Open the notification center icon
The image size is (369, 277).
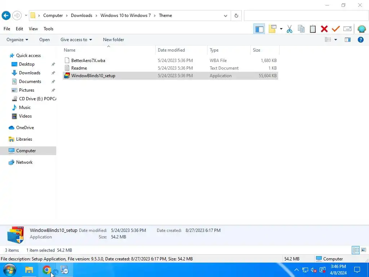[x=357, y=270]
